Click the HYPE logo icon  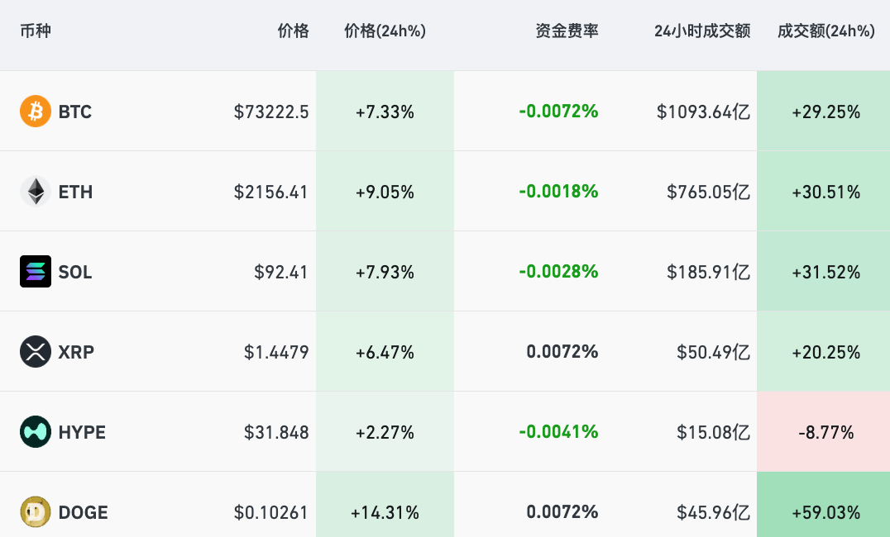tap(36, 432)
